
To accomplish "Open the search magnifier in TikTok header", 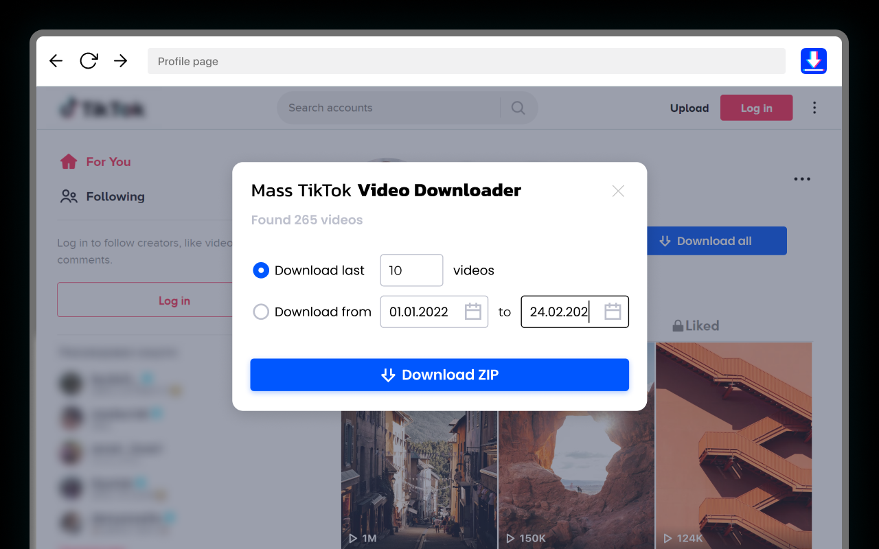I will [518, 108].
